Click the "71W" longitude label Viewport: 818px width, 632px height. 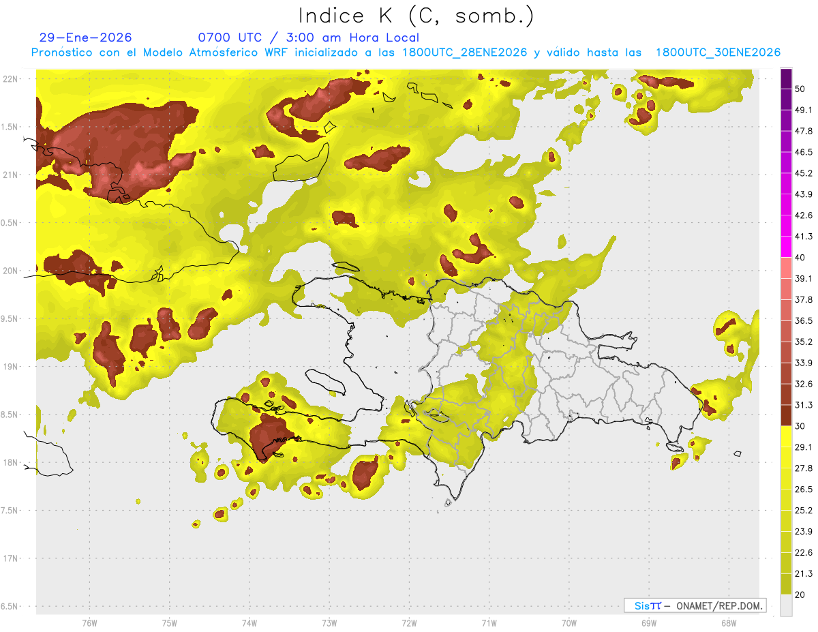point(489,623)
